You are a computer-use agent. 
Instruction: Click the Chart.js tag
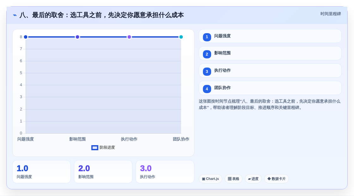pyautogui.click(x=211, y=179)
